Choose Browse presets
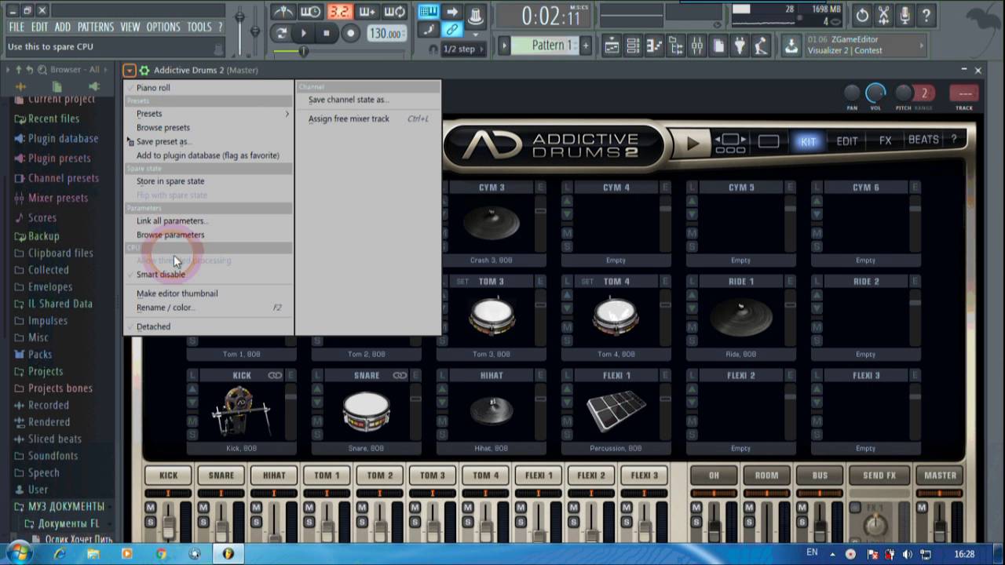 pos(209,127)
